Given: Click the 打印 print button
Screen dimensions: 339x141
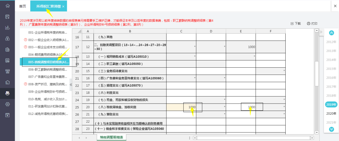Looking at the screenshot, I should pos(312,24).
